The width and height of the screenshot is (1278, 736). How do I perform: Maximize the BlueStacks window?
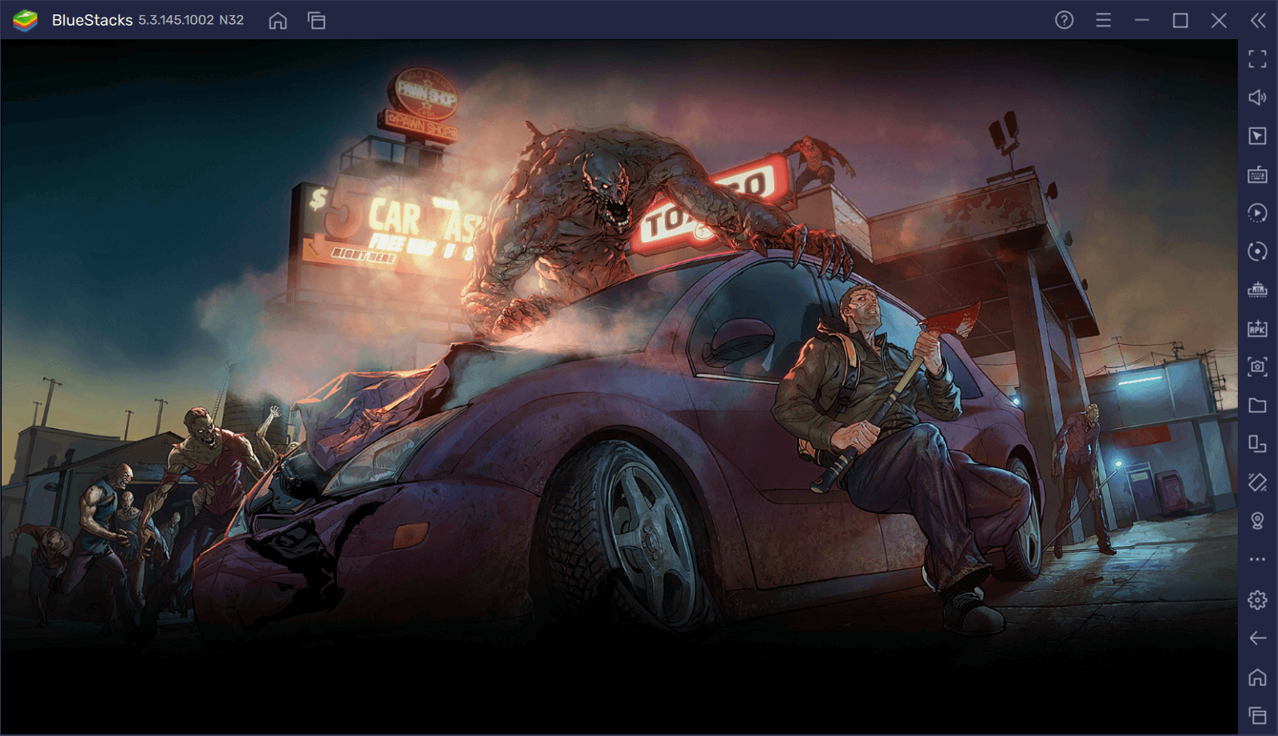pyautogui.click(x=1180, y=20)
